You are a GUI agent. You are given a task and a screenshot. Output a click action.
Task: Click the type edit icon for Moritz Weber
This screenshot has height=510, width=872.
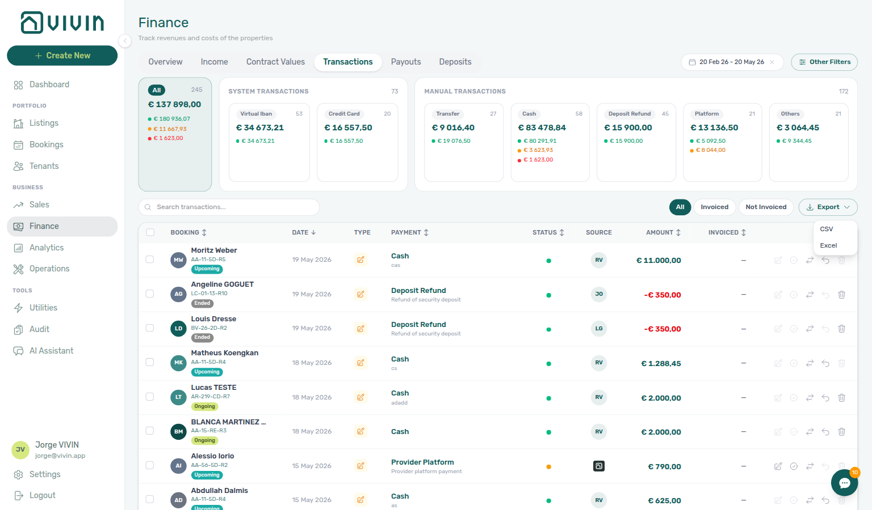coord(360,260)
